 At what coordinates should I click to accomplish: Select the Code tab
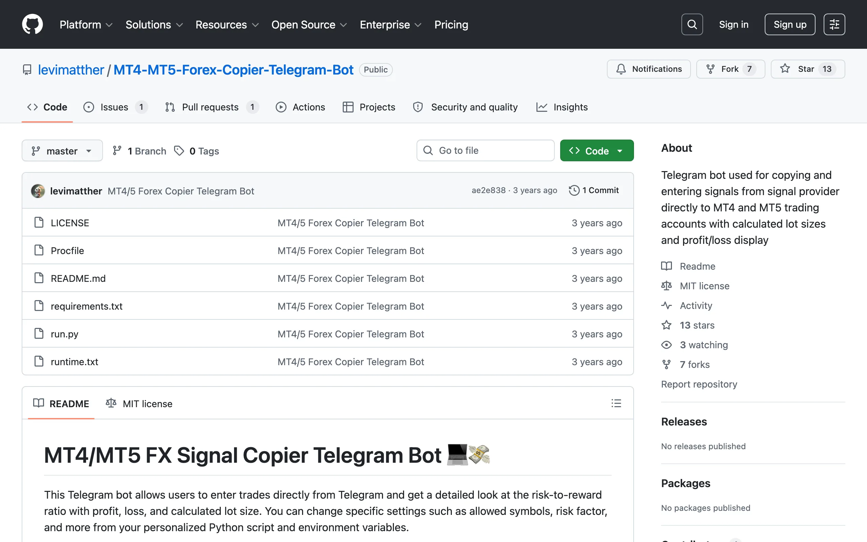[x=47, y=107]
